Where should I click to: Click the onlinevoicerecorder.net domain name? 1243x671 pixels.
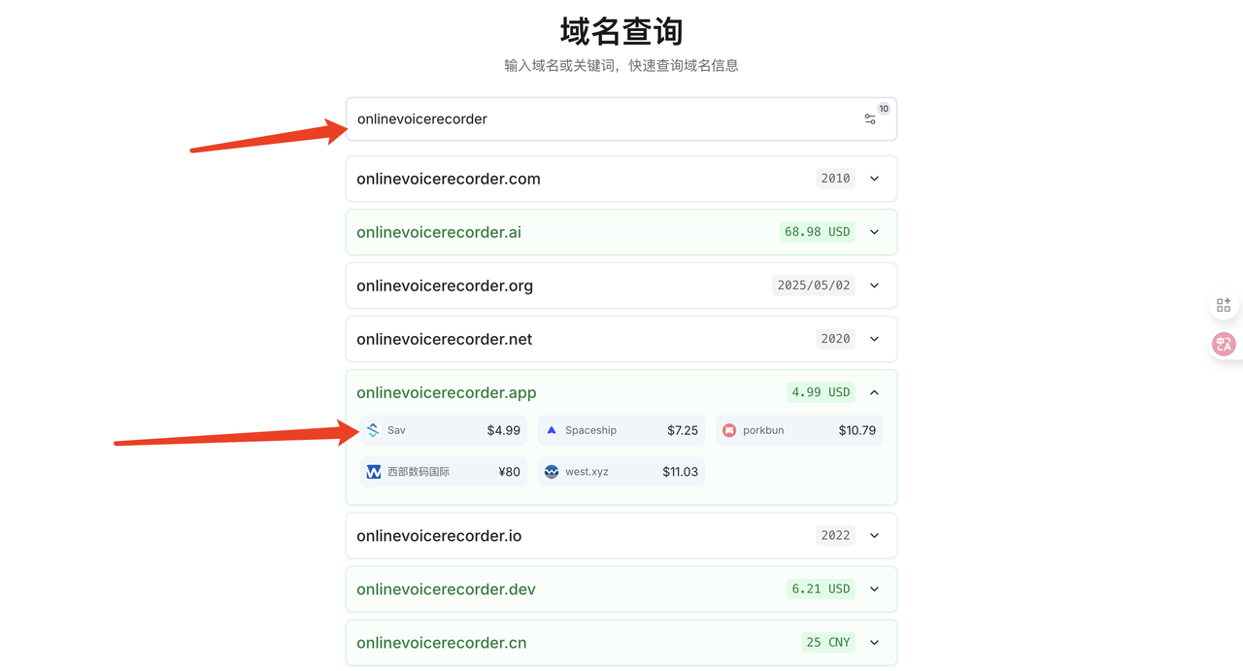[445, 339]
